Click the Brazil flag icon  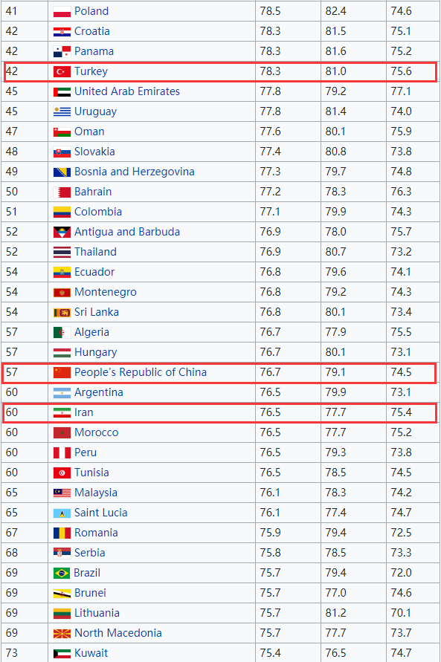[x=61, y=573]
